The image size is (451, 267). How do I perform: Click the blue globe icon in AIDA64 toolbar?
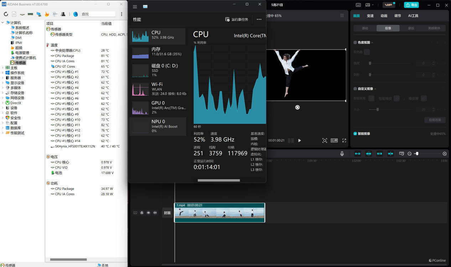click(76, 14)
